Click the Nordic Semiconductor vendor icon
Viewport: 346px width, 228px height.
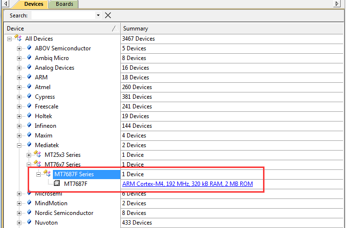coord(29,213)
